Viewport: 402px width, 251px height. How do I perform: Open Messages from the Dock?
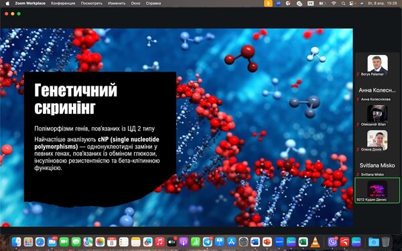76,242
